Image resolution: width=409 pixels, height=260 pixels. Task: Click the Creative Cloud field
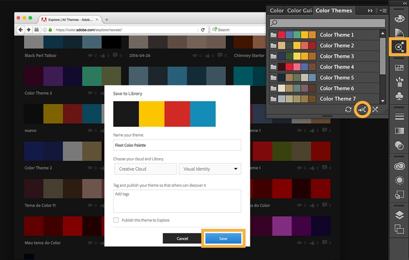click(146, 169)
